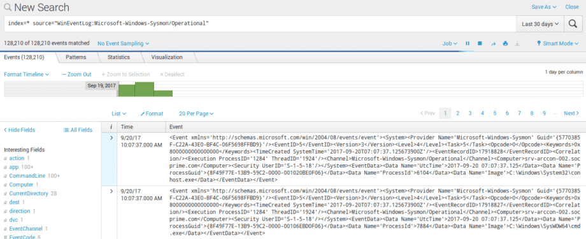Select the direction field
Viewport: 586px width, 239px height.
pyautogui.click(x=20, y=211)
